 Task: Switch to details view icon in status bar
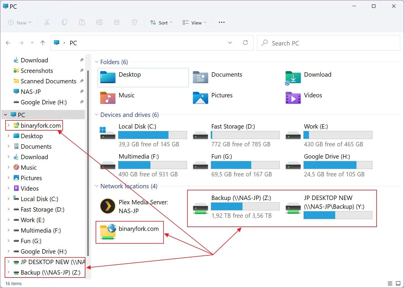[390, 283]
